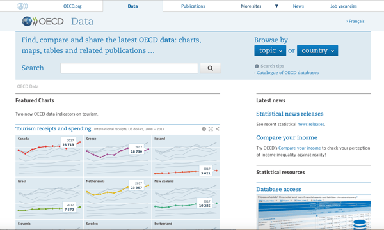Click the Sweden chart label

(92, 224)
